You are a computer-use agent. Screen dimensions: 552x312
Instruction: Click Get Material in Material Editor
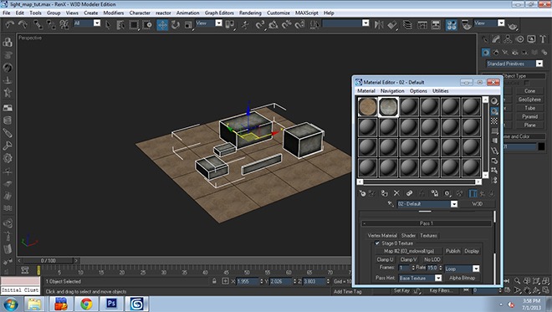pyautogui.click(x=362, y=193)
